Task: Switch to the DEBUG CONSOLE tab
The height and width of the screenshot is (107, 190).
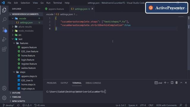Action: click(93, 83)
